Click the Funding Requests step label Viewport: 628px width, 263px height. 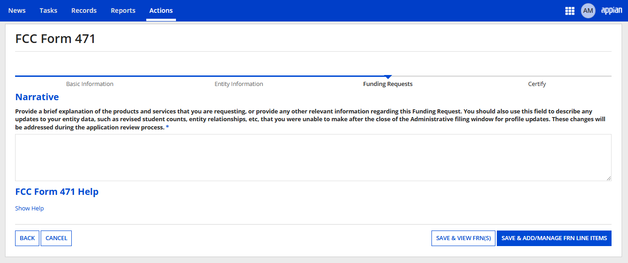388,84
